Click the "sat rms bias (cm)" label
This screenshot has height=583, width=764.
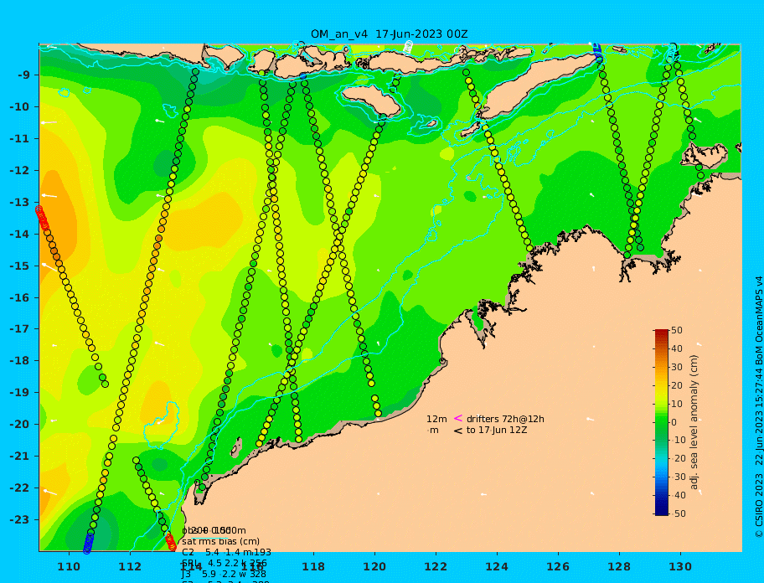pos(220,541)
